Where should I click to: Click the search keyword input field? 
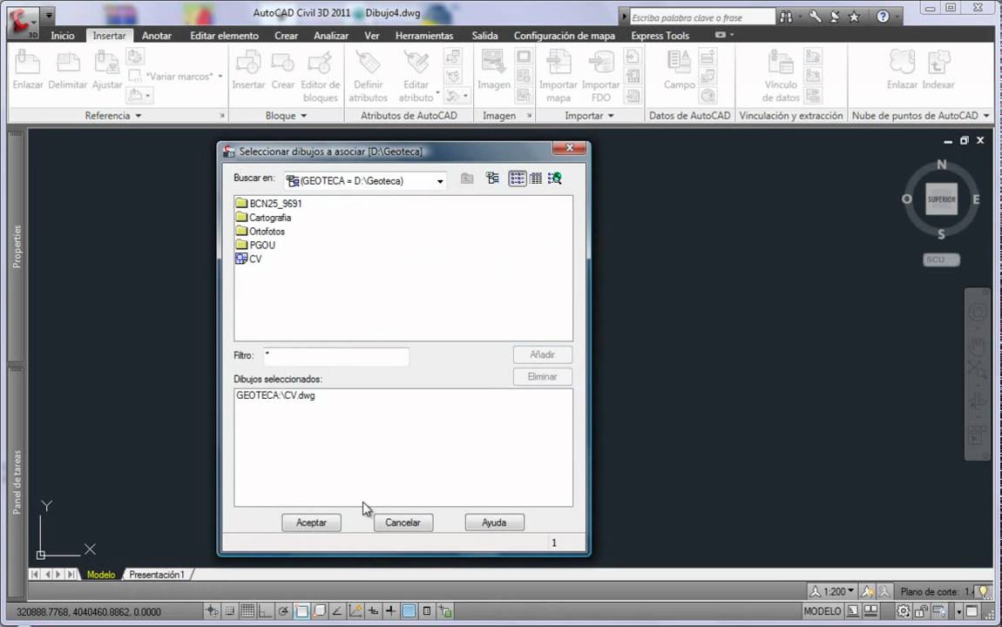[x=701, y=17]
